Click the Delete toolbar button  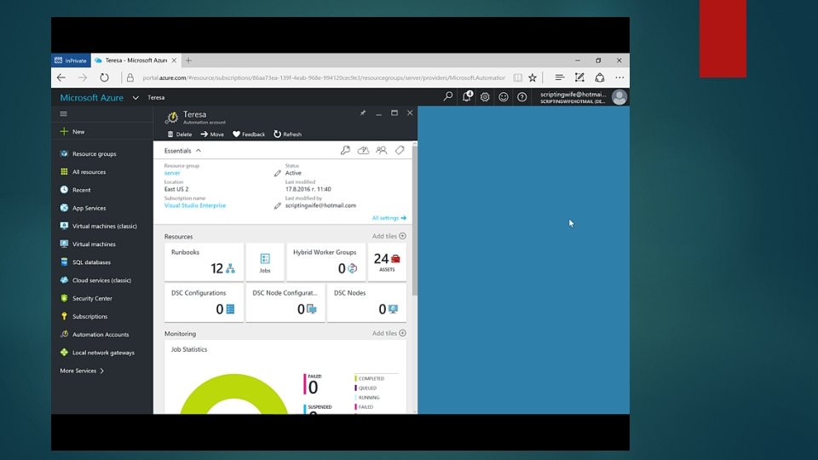click(x=180, y=134)
